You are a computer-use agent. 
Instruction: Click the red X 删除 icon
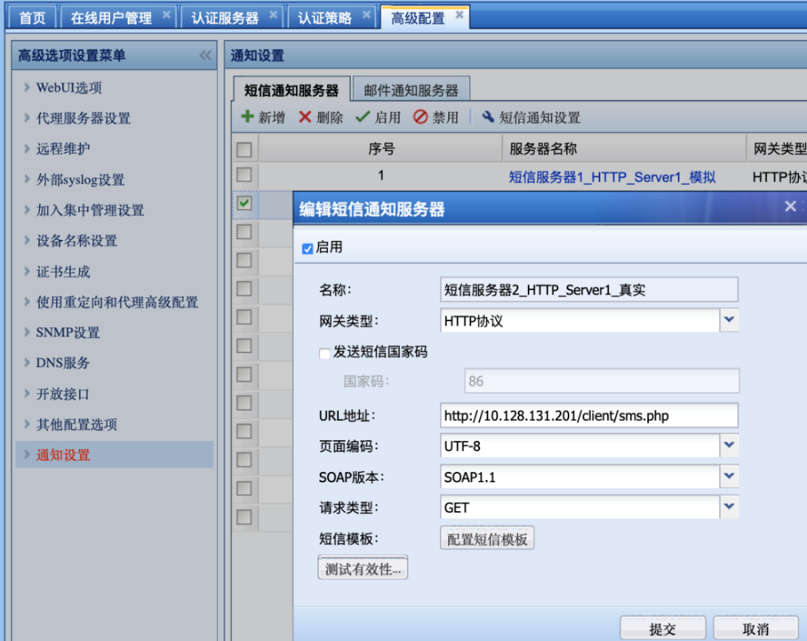[305, 117]
